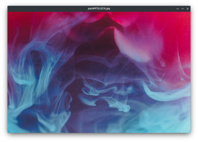The height and width of the screenshot is (142, 198).
Task: Click the maximize up-chevron in the title bar
Action: (x=182, y=9)
